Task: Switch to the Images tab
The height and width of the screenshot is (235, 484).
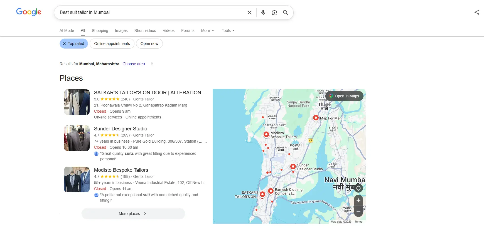Action: [x=121, y=31]
